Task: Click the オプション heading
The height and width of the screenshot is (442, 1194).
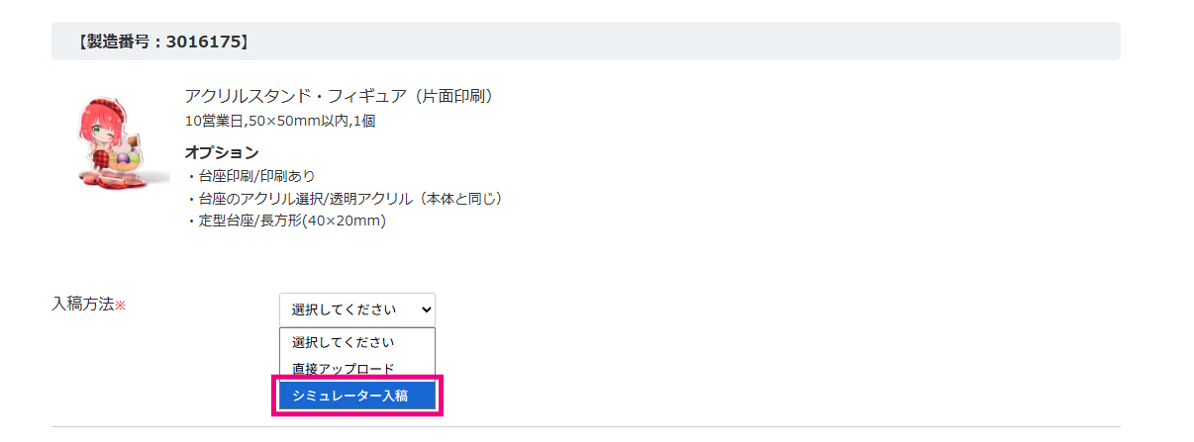Action: pyautogui.click(x=222, y=152)
